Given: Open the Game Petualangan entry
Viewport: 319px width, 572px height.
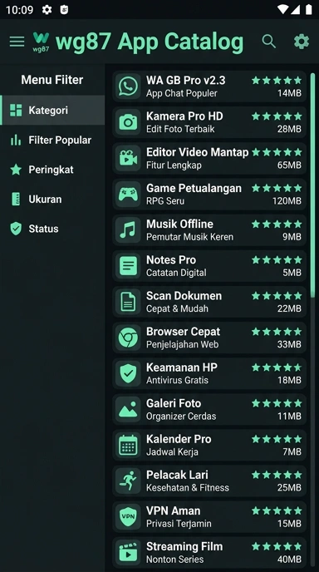Looking at the screenshot, I should [x=209, y=194].
